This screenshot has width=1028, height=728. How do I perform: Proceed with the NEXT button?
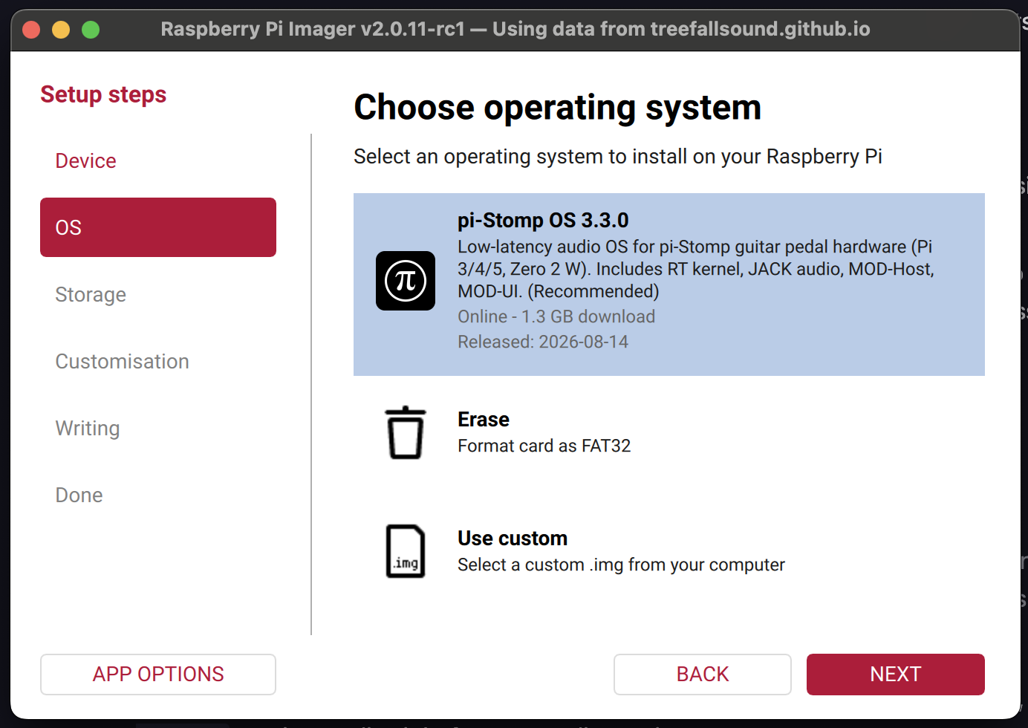click(x=896, y=675)
